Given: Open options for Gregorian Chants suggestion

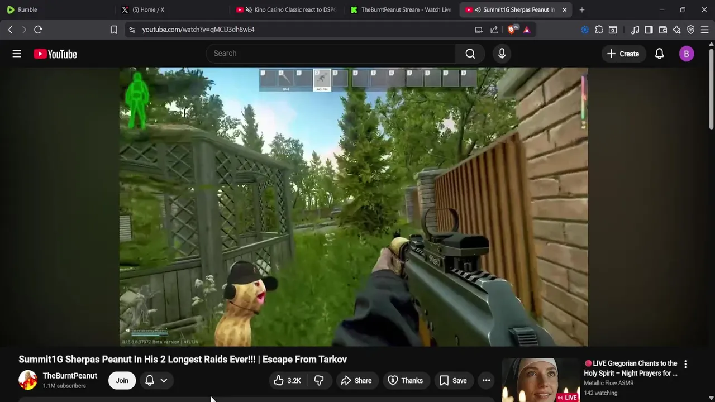Looking at the screenshot, I should tap(685, 364).
